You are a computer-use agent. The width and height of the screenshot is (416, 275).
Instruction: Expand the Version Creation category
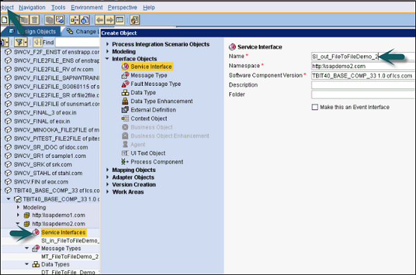point(107,184)
